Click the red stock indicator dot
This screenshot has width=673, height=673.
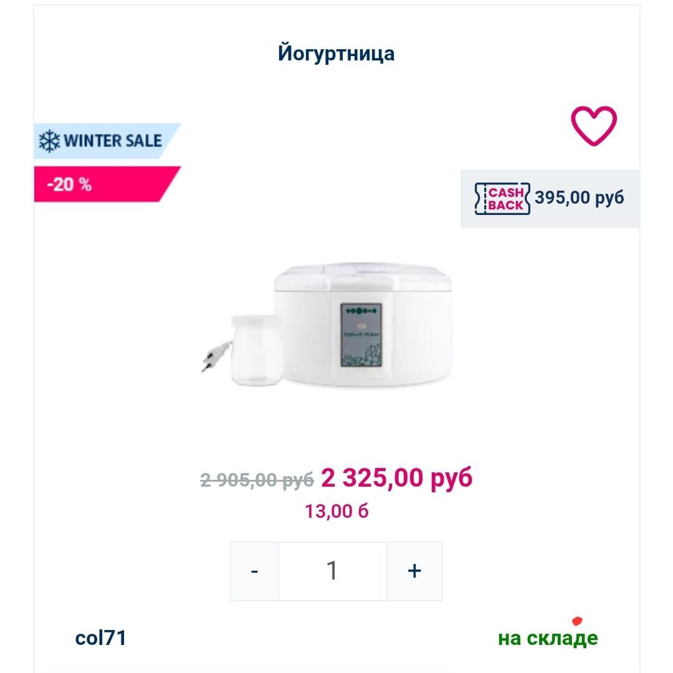[577, 621]
